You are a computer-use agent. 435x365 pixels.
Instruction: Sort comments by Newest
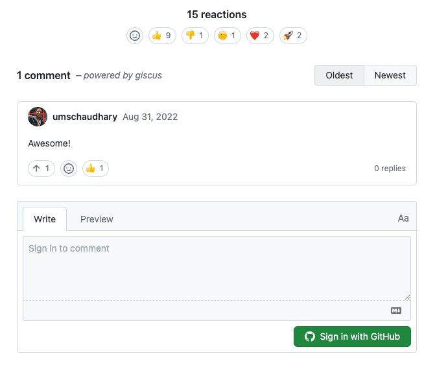[x=390, y=75]
